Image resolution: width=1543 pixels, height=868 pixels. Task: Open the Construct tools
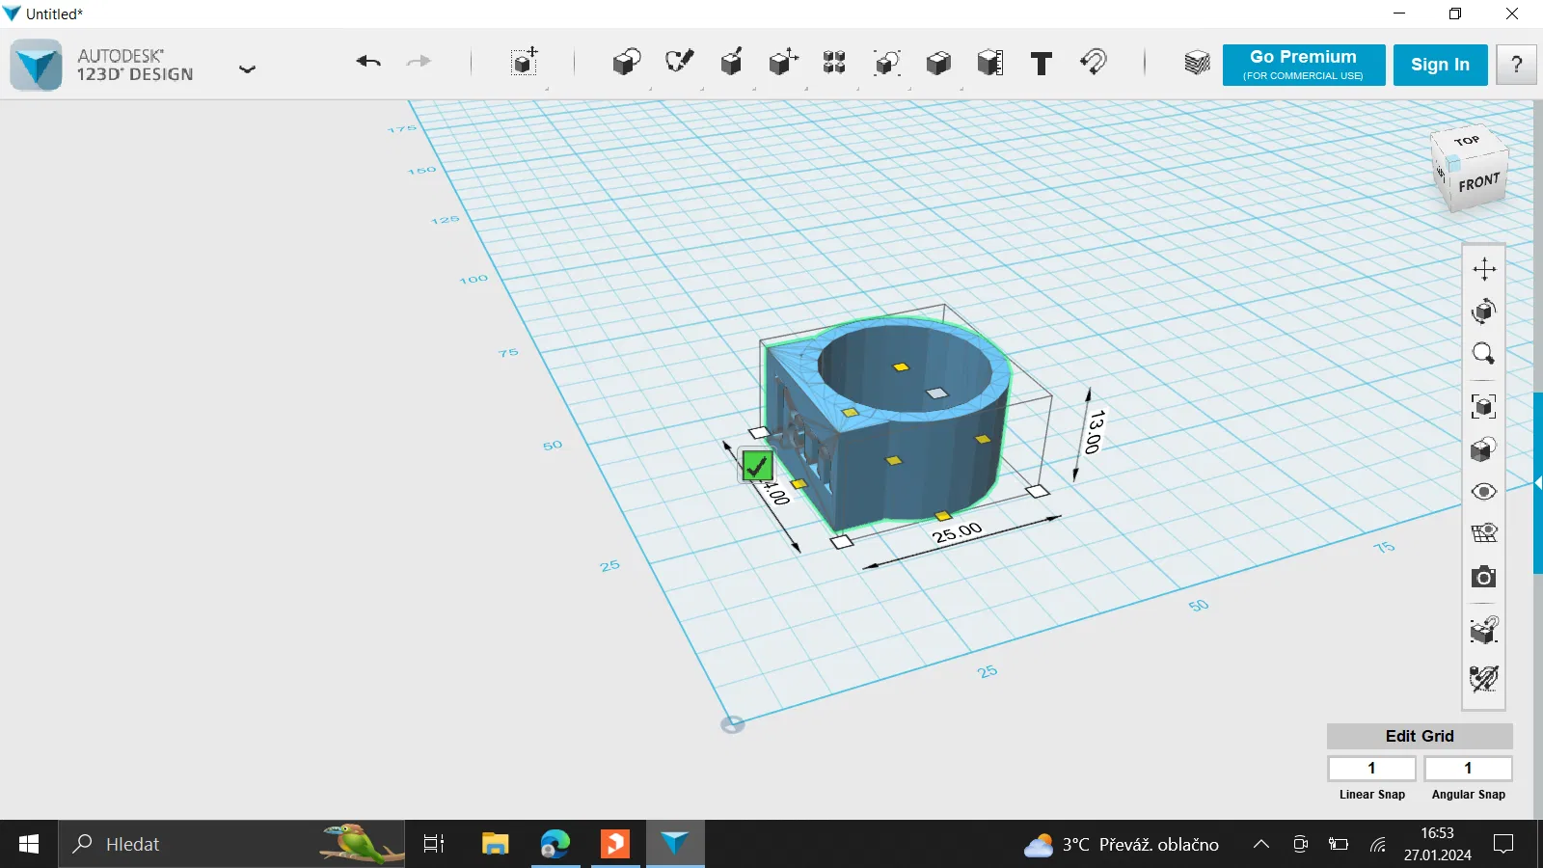coord(731,64)
